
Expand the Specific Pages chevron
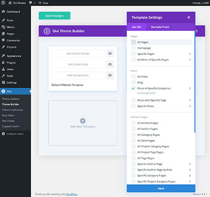pyautogui.click(x=190, y=54)
